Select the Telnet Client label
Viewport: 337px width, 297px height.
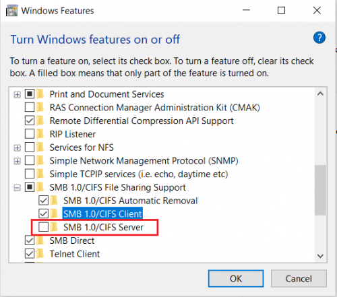tap(75, 254)
